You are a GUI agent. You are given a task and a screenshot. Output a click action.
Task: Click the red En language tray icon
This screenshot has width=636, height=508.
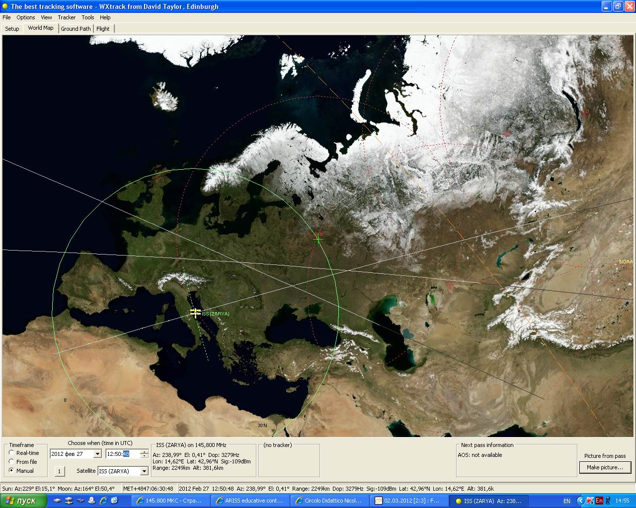coord(599,501)
